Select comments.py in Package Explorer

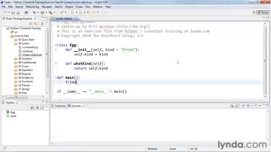click(x=30, y=47)
